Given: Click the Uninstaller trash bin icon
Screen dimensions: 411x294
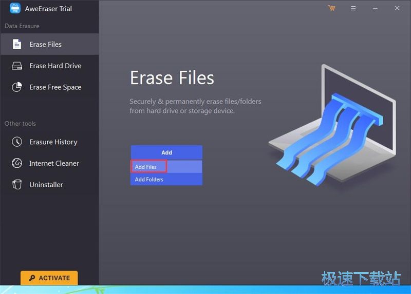Looking at the screenshot, I should [x=17, y=184].
